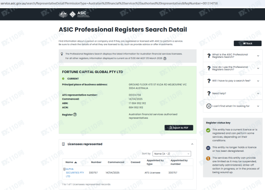Expand How do I use the Professional Registers Search
265x190 pixels.
233,68
